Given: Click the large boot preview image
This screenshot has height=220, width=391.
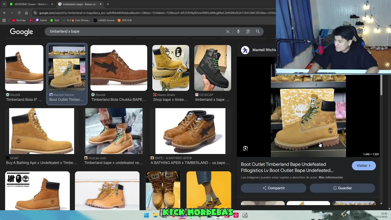Looking at the screenshot, I should pyautogui.click(x=308, y=116).
